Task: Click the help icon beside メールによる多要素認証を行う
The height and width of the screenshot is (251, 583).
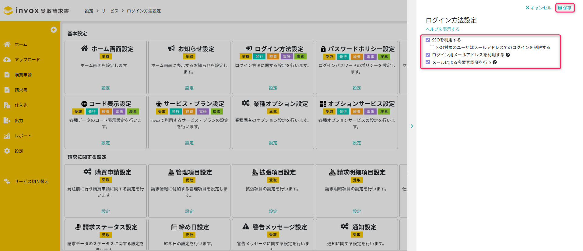Action: 495,62
